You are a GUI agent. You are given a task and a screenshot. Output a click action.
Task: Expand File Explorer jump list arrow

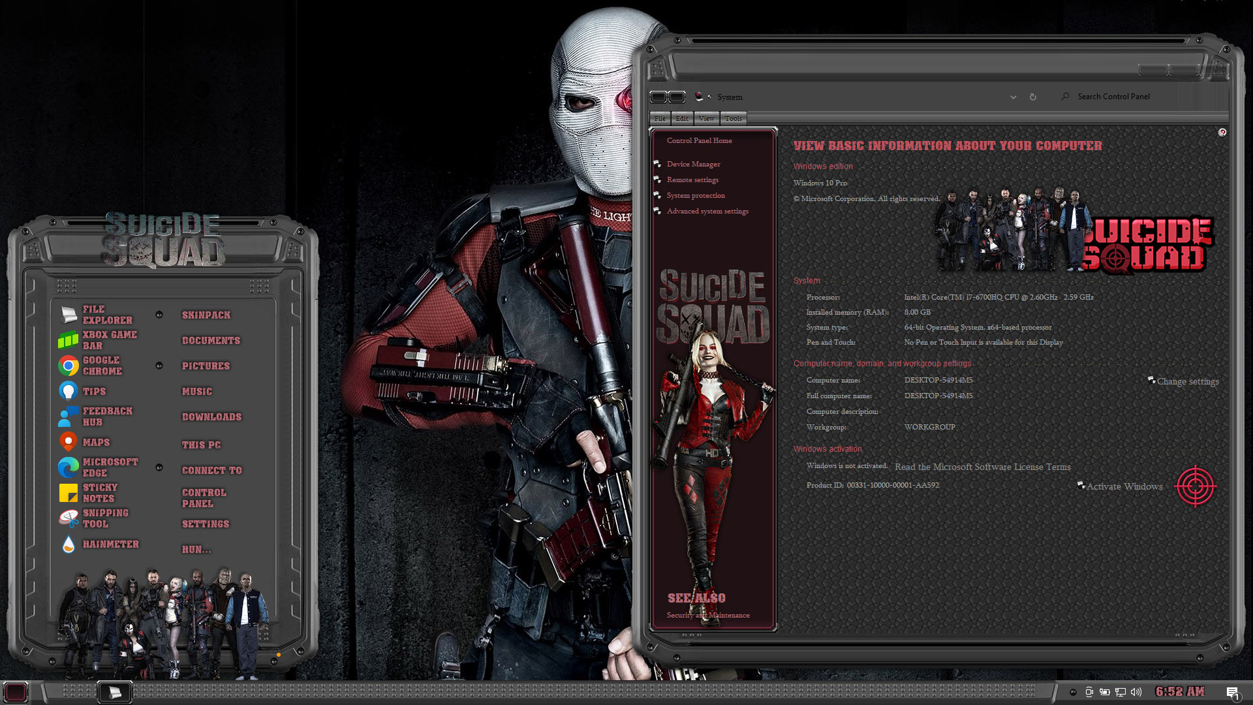tap(159, 315)
